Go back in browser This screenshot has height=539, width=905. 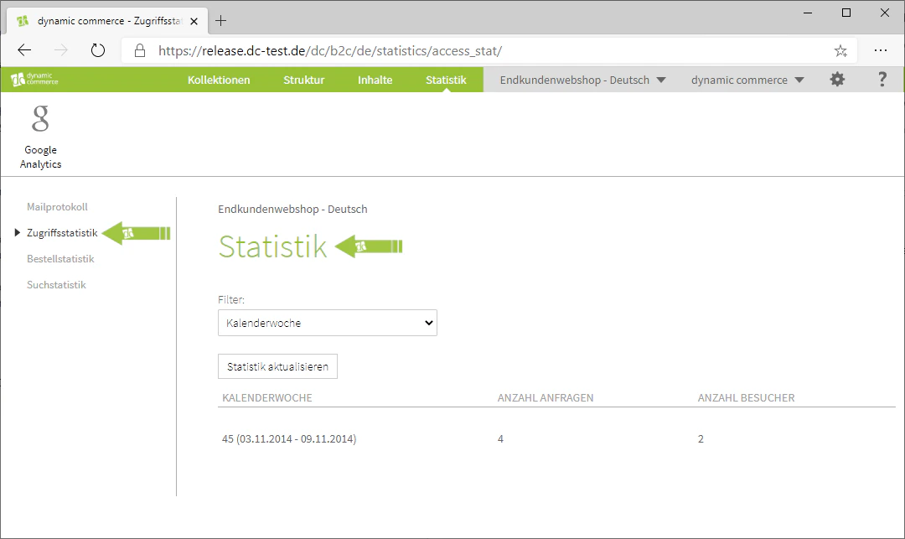point(24,51)
